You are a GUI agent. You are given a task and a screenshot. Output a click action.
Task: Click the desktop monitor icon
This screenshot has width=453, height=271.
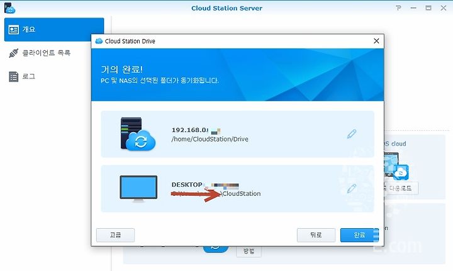138,189
